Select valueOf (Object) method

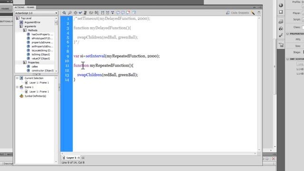point(41,58)
